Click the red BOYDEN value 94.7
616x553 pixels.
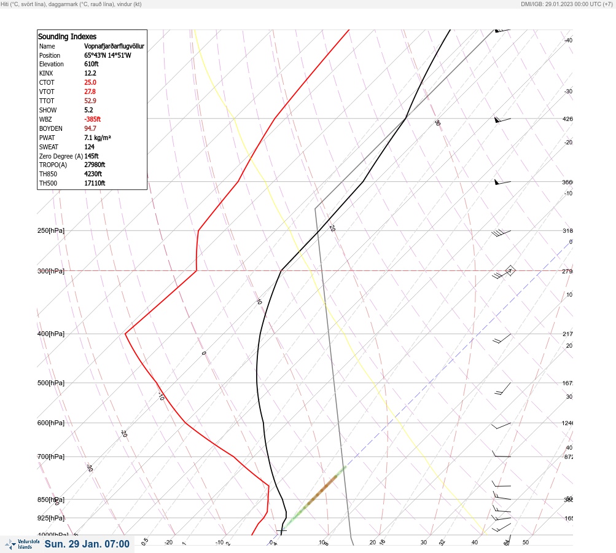(90, 128)
